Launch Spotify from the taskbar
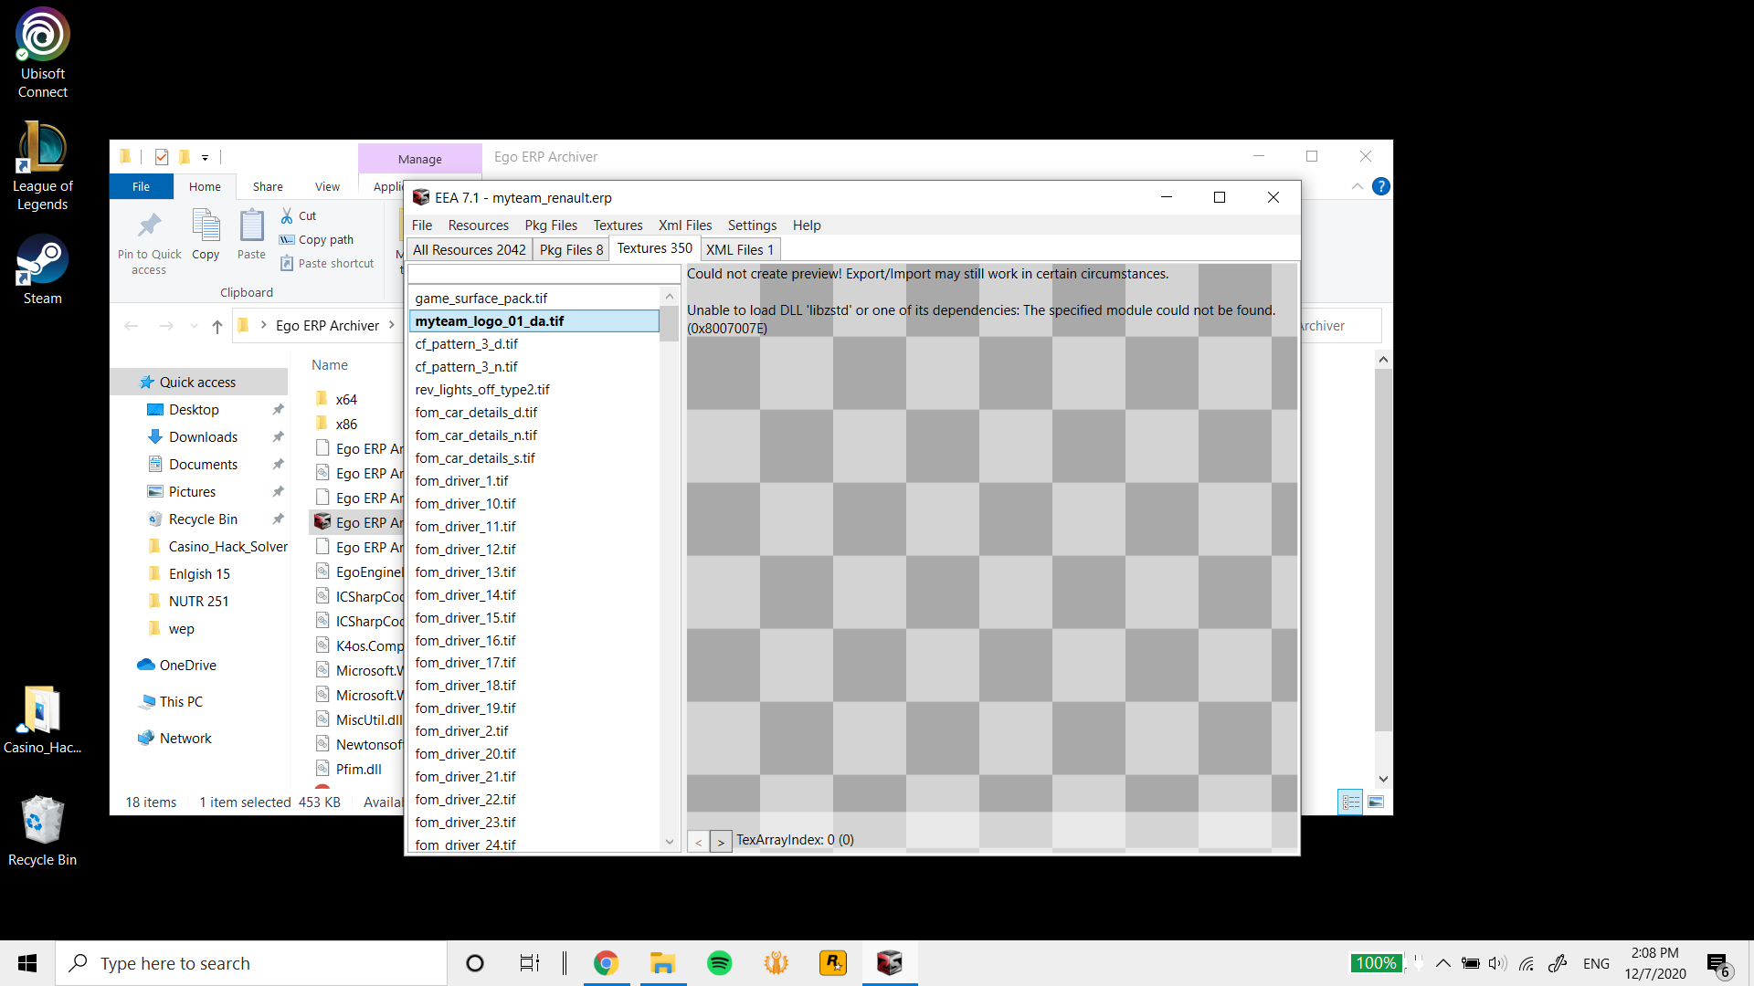 pos(719,962)
